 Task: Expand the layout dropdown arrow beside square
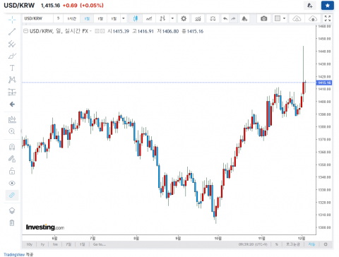pyautogui.click(x=284, y=18)
